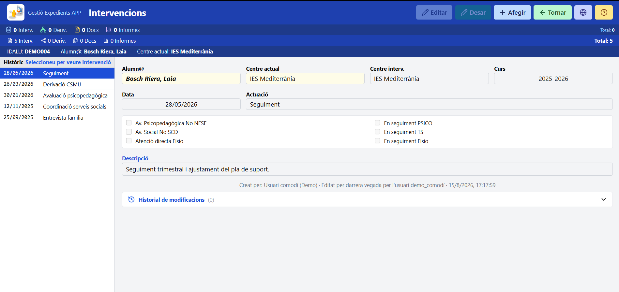Click the Intervencions page title
The image size is (619, 292).
117,13
